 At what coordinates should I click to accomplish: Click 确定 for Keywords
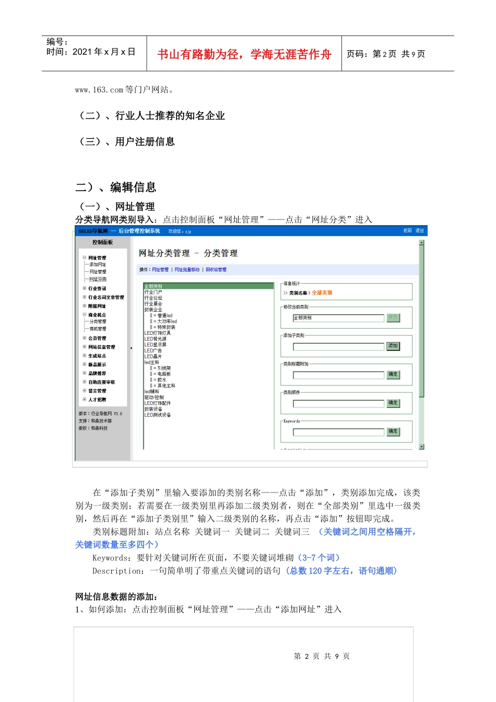[x=393, y=431]
